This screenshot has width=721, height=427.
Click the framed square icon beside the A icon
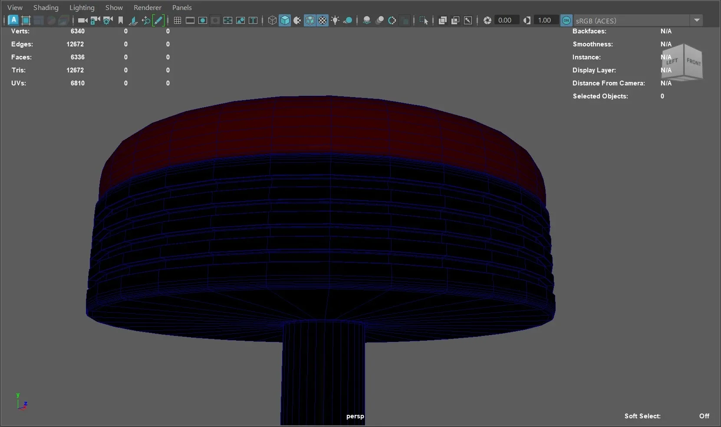26,20
